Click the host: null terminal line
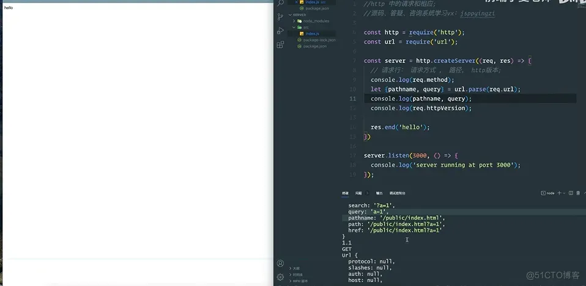Viewport: 586px width, 286px height. click(365, 280)
